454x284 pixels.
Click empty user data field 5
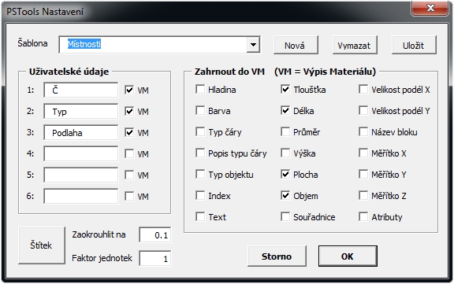(80, 175)
